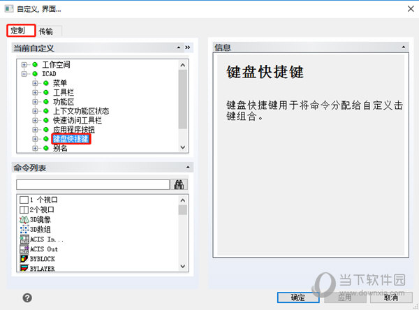Expand the 菜单 tree node

pyautogui.click(x=35, y=83)
